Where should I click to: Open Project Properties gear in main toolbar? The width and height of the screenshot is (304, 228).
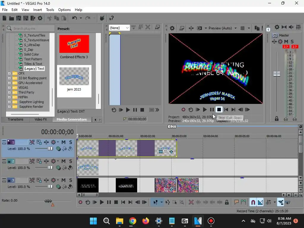coord(40,18)
